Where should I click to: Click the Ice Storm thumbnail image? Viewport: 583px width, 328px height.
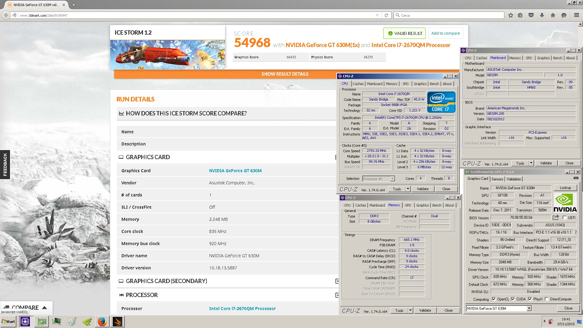click(168, 55)
